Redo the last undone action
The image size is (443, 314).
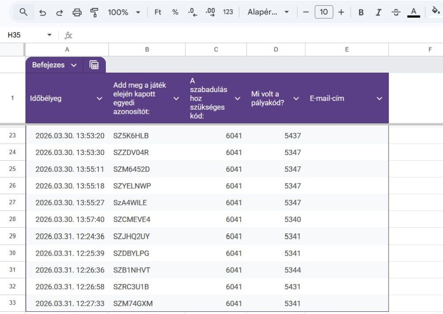pyautogui.click(x=59, y=12)
